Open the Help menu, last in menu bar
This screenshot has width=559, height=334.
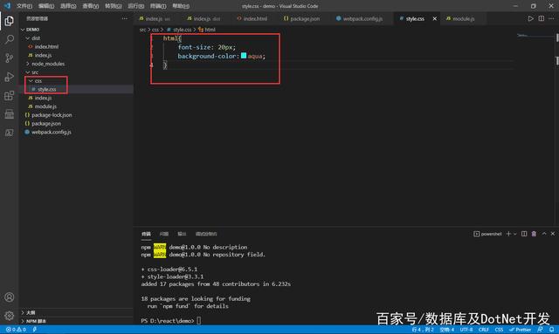(181, 6)
